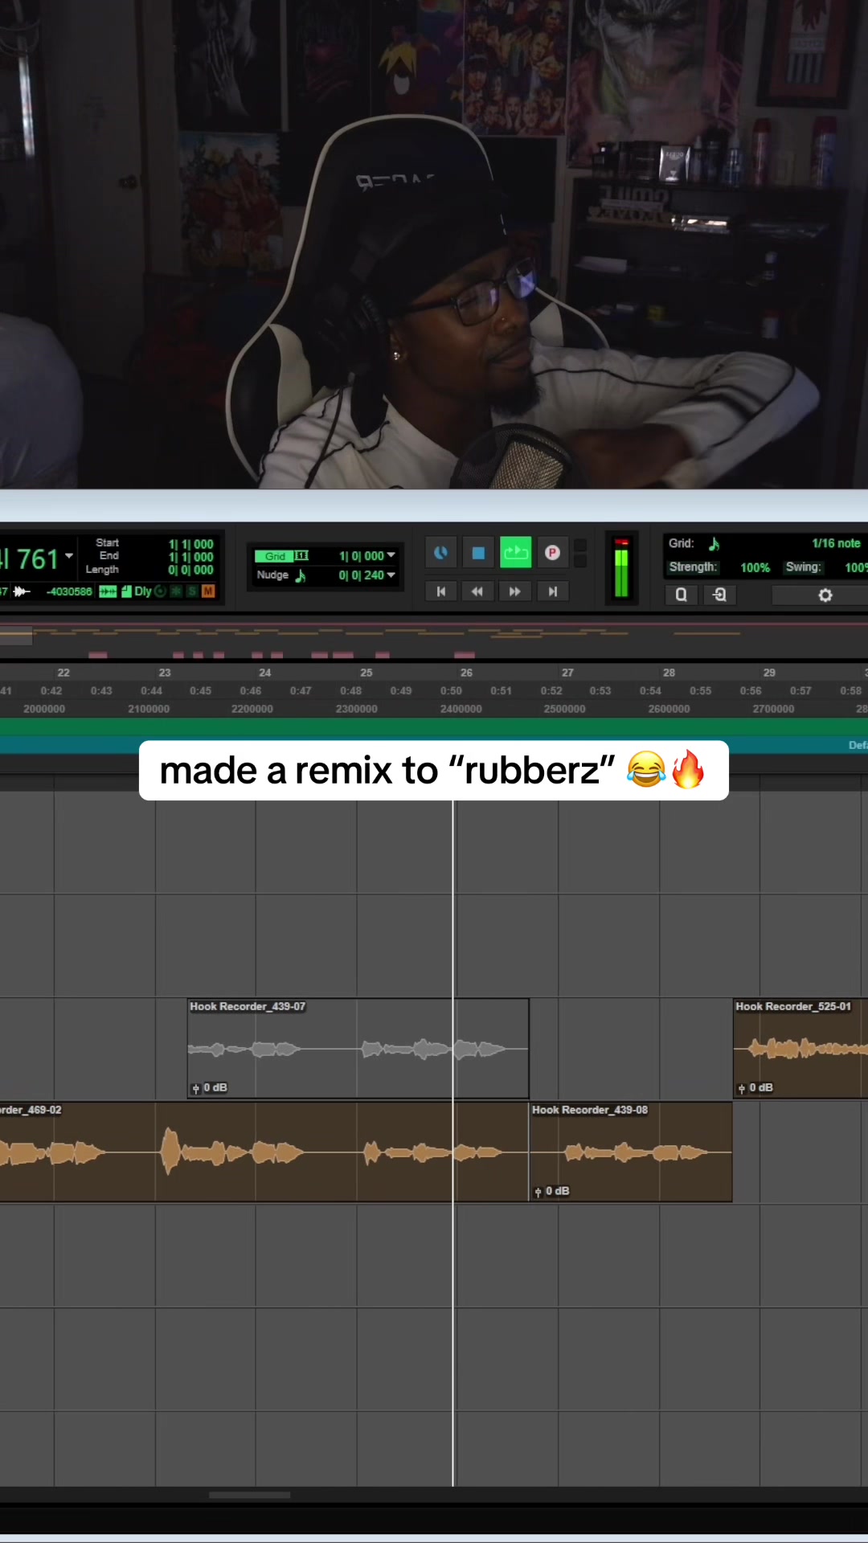Click Strength 100% value
This screenshot has width=868, height=1543.
point(755,567)
